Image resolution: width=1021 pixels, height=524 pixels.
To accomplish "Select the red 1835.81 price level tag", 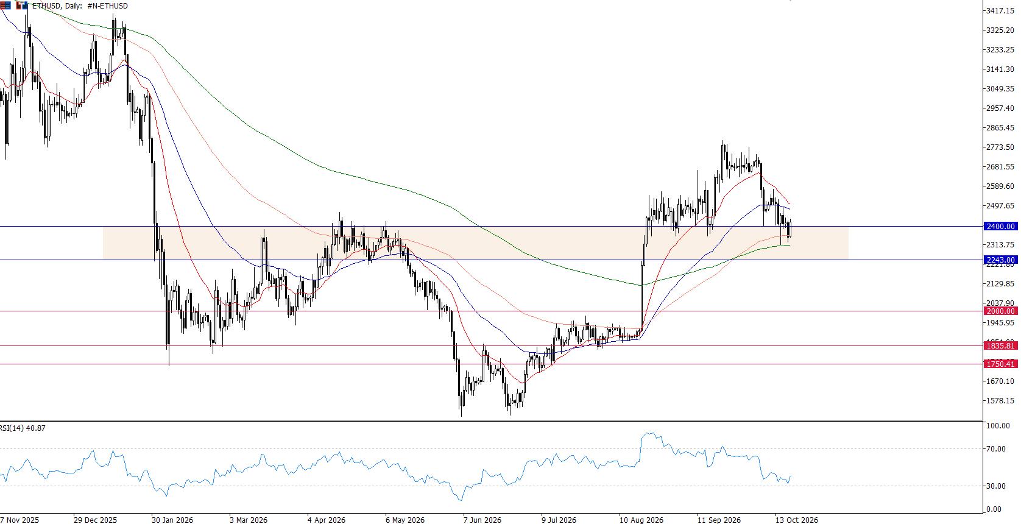I will point(1000,346).
